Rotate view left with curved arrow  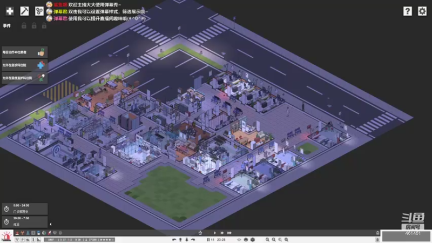(x=174, y=240)
